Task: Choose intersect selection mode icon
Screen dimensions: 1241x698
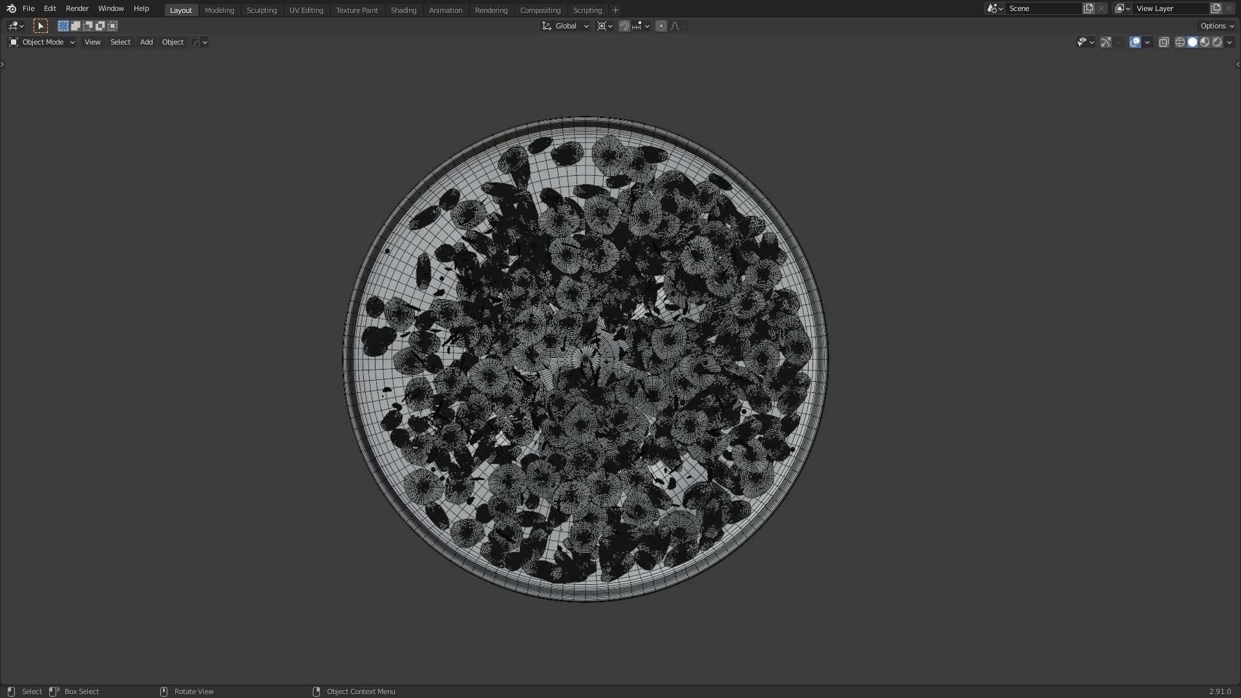Action: [112, 26]
